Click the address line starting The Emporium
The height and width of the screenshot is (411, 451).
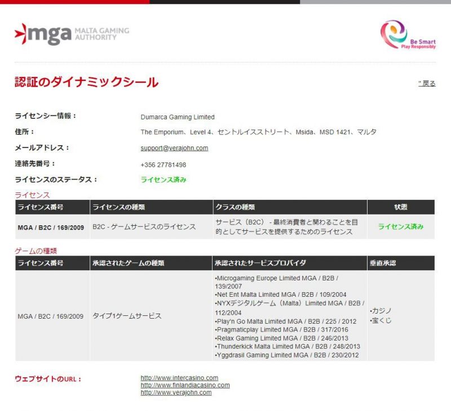pos(258,132)
